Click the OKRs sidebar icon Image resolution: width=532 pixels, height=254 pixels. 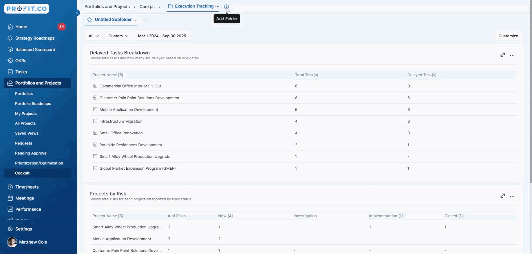(10, 61)
